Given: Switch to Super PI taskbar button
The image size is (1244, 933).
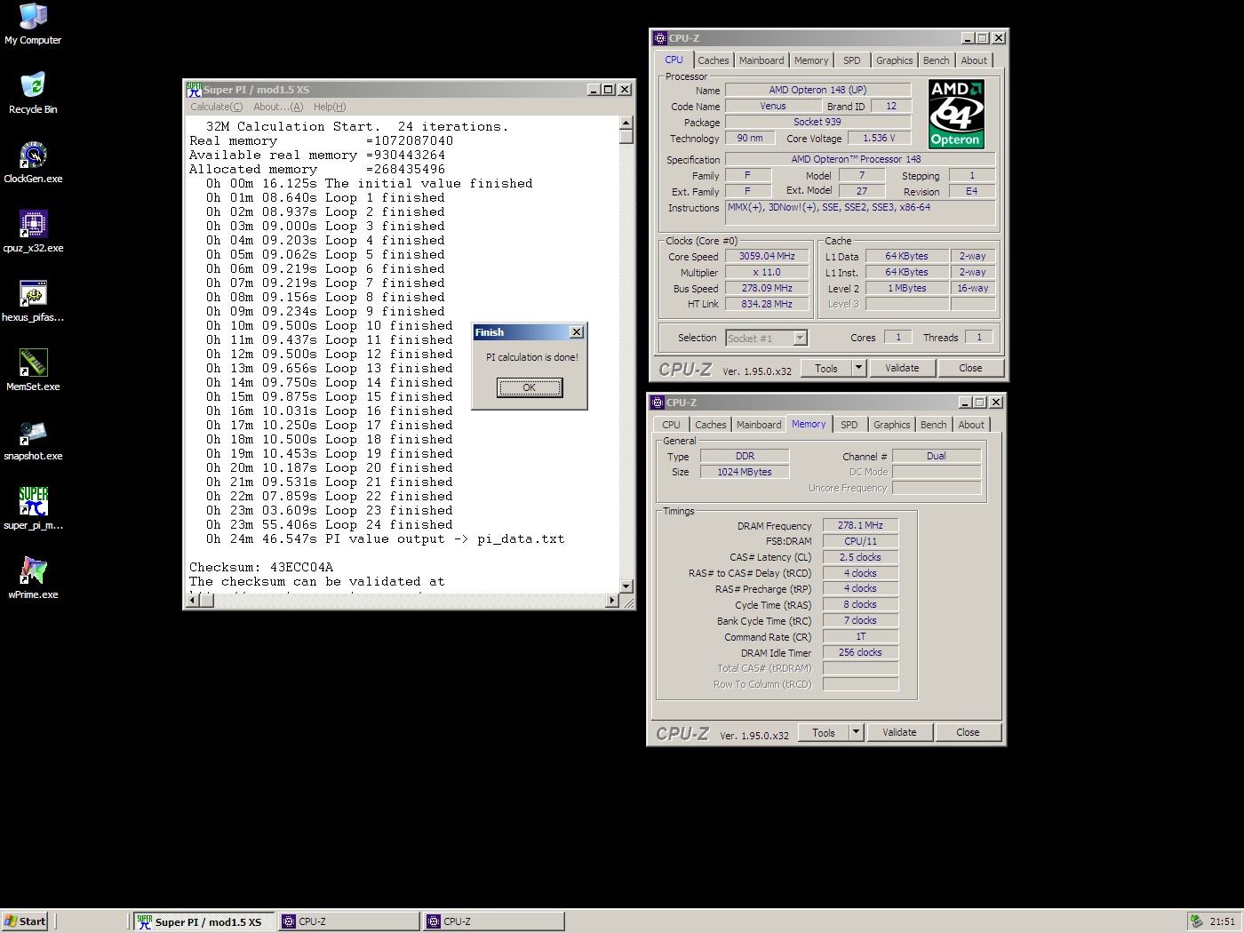Looking at the screenshot, I should pos(204,921).
